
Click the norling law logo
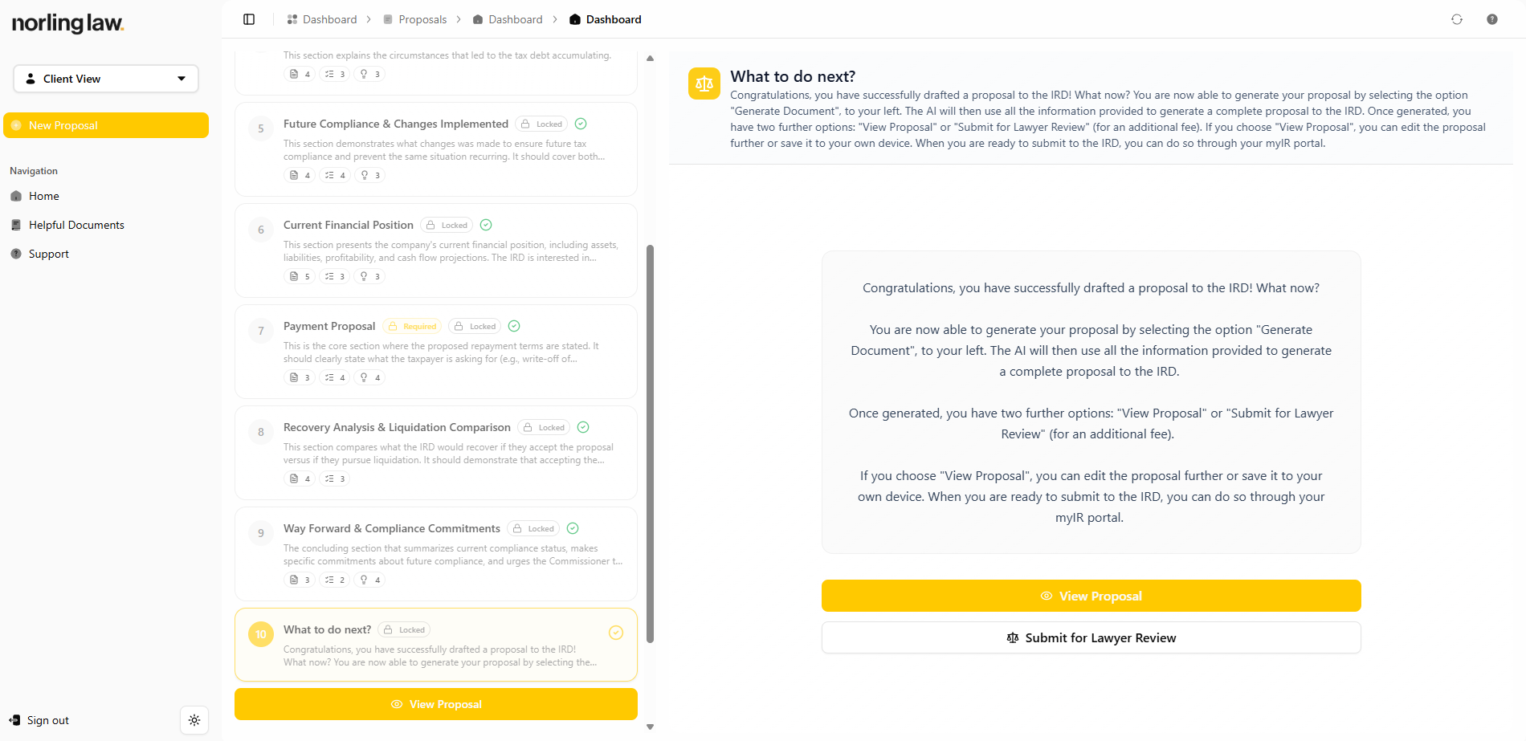(67, 23)
